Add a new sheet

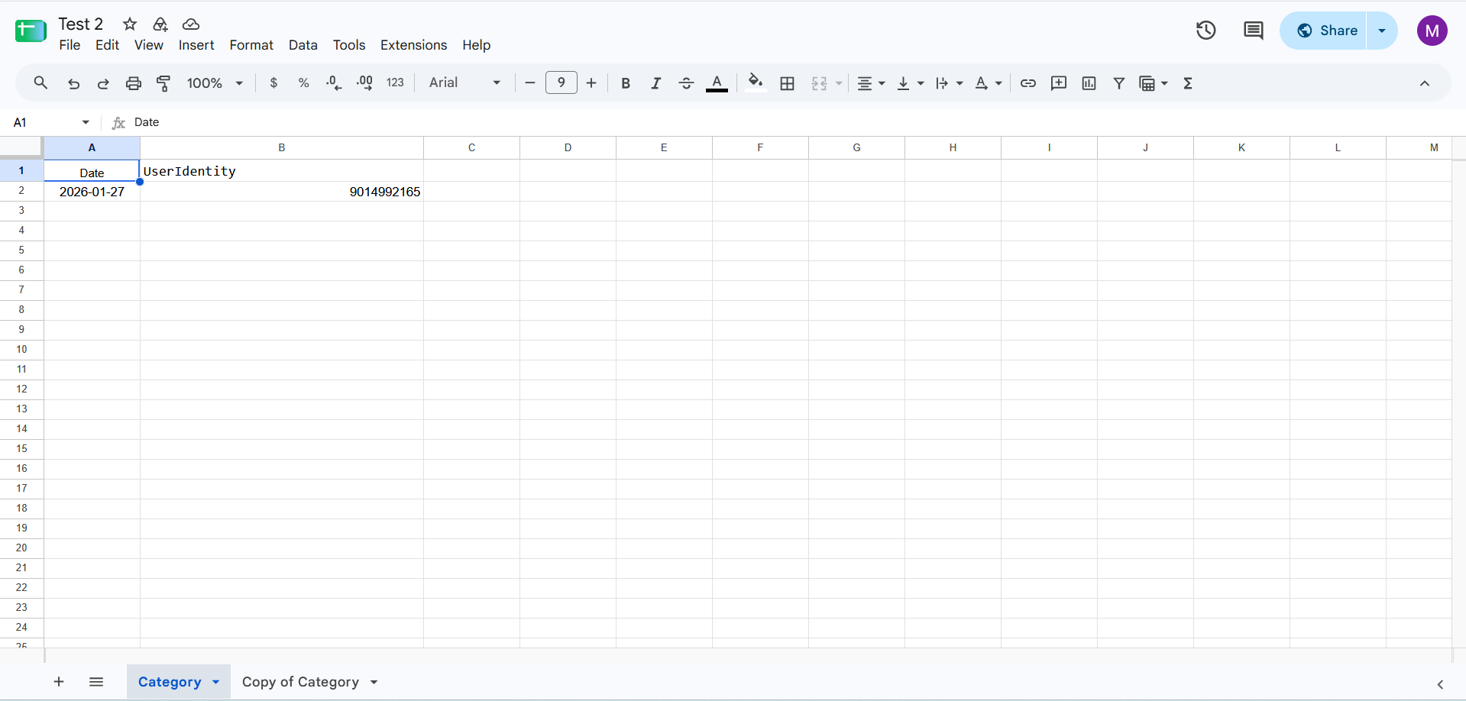pyautogui.click(x=59, y=682)
